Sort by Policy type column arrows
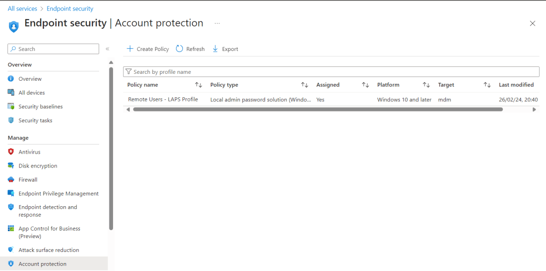Image resolution: width=546 pixels, height=271 pixels. coord(304,85)
